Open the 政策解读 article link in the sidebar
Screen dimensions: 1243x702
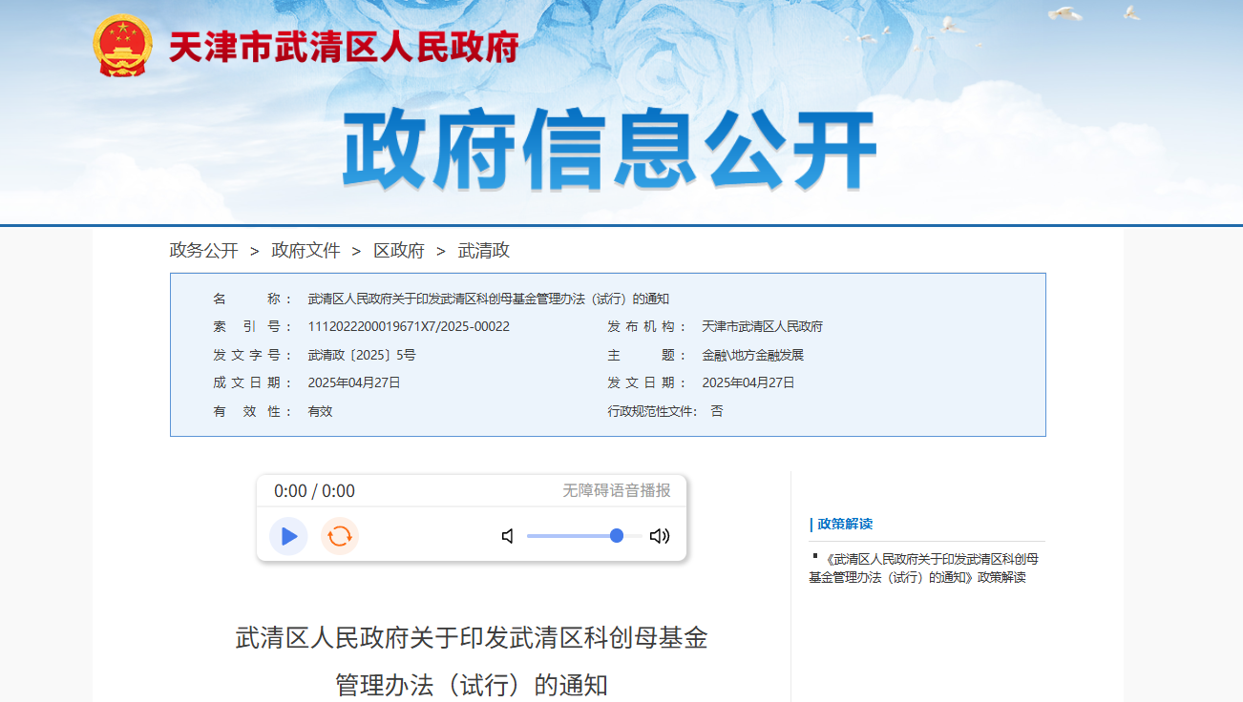923,568
